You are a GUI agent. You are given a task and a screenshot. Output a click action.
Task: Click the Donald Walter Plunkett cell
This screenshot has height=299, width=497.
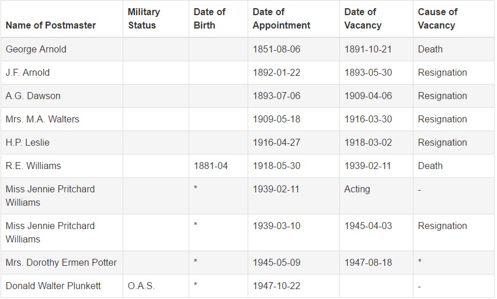[x=53, y=286]
